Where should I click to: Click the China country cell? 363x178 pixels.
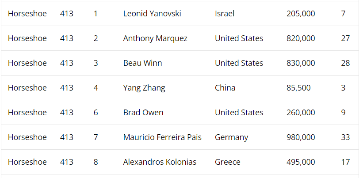225,88
